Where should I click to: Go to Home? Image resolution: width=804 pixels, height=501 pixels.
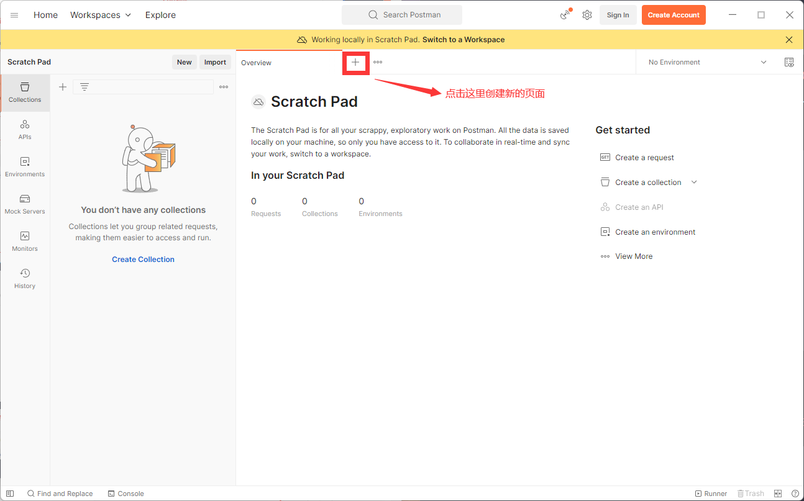45,15
